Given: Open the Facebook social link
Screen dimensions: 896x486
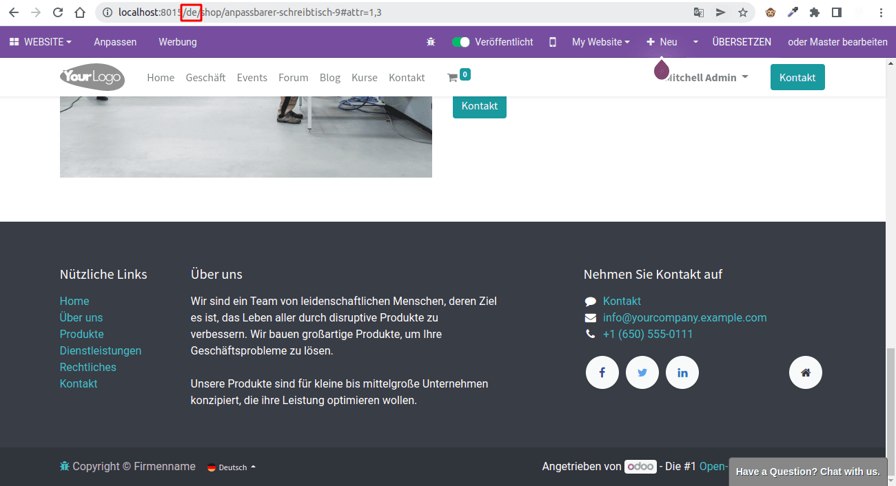Looking at the screenshot, I should (x=602, y=372).
